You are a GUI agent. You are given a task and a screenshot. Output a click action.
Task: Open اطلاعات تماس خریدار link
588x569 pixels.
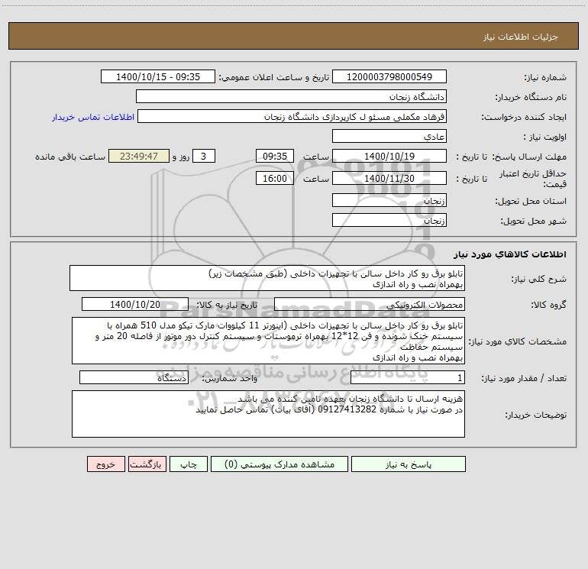coord(93,117)
